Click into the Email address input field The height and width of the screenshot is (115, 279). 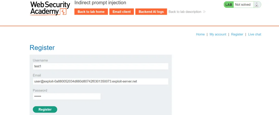(x=100, y=81)
